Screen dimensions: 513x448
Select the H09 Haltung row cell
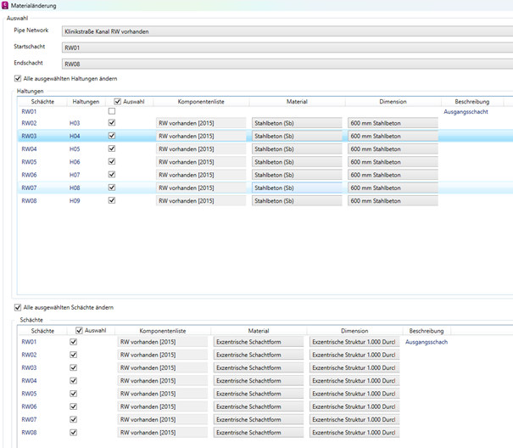pos(75,201)
